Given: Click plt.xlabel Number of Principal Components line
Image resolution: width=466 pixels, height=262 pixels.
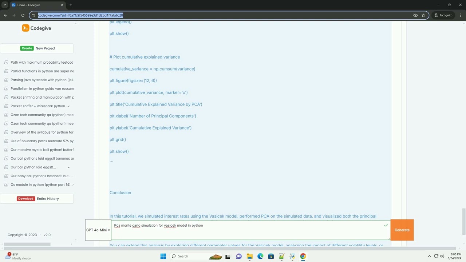Looking at the screenshot, I should (153, 116).
